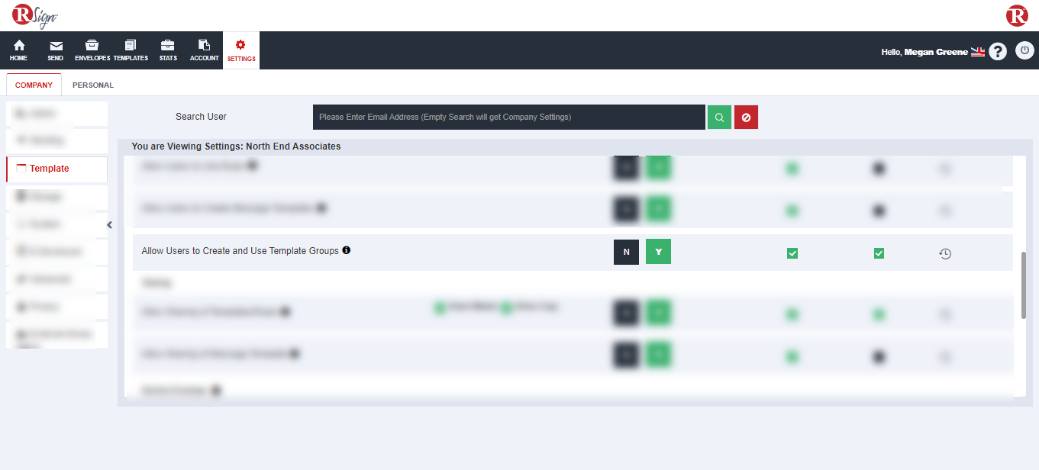Set Template Groups option to N
The height and width of the screenshot is (470, 1039).
pos(626,252)
